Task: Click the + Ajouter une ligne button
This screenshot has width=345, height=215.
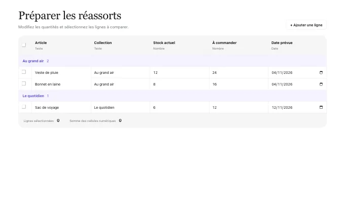Action: click(x=306, y=25)
